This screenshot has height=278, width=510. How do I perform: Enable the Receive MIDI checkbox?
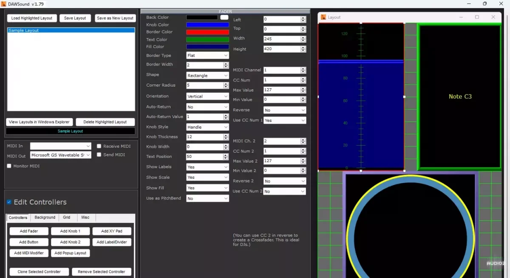tap(99, 146)
